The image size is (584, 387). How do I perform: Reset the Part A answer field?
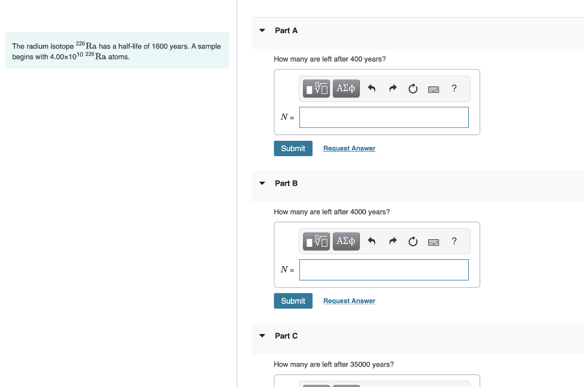point(413,88)
